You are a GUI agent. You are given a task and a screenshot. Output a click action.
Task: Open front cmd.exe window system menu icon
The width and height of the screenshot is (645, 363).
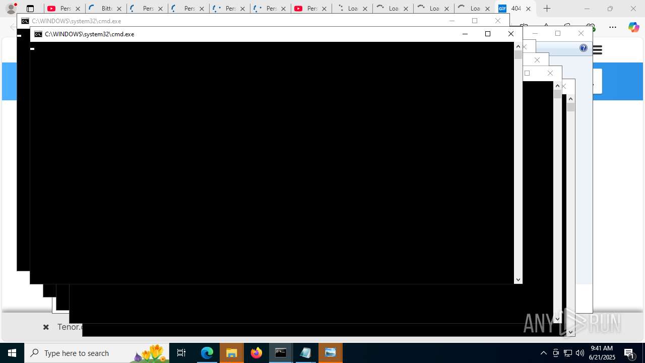tap(38, 34)
